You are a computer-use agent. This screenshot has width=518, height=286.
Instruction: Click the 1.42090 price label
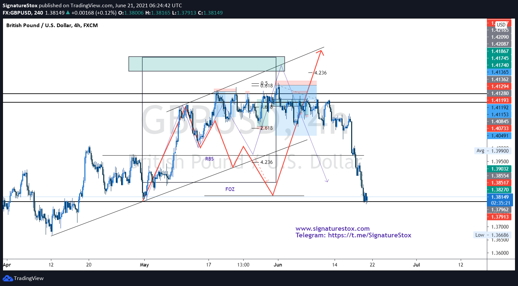click(x=500, y=37)
